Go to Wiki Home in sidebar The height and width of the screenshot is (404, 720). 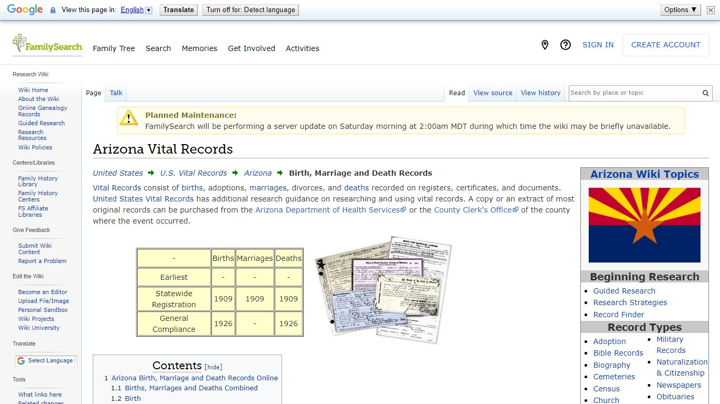pos(33,90)
